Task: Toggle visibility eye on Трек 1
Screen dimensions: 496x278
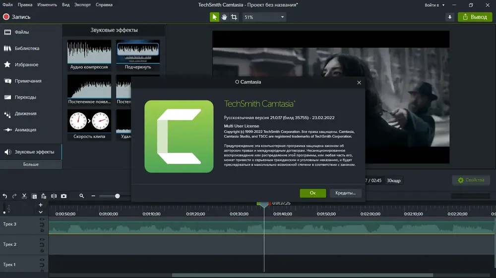Action: coord(42,260)
